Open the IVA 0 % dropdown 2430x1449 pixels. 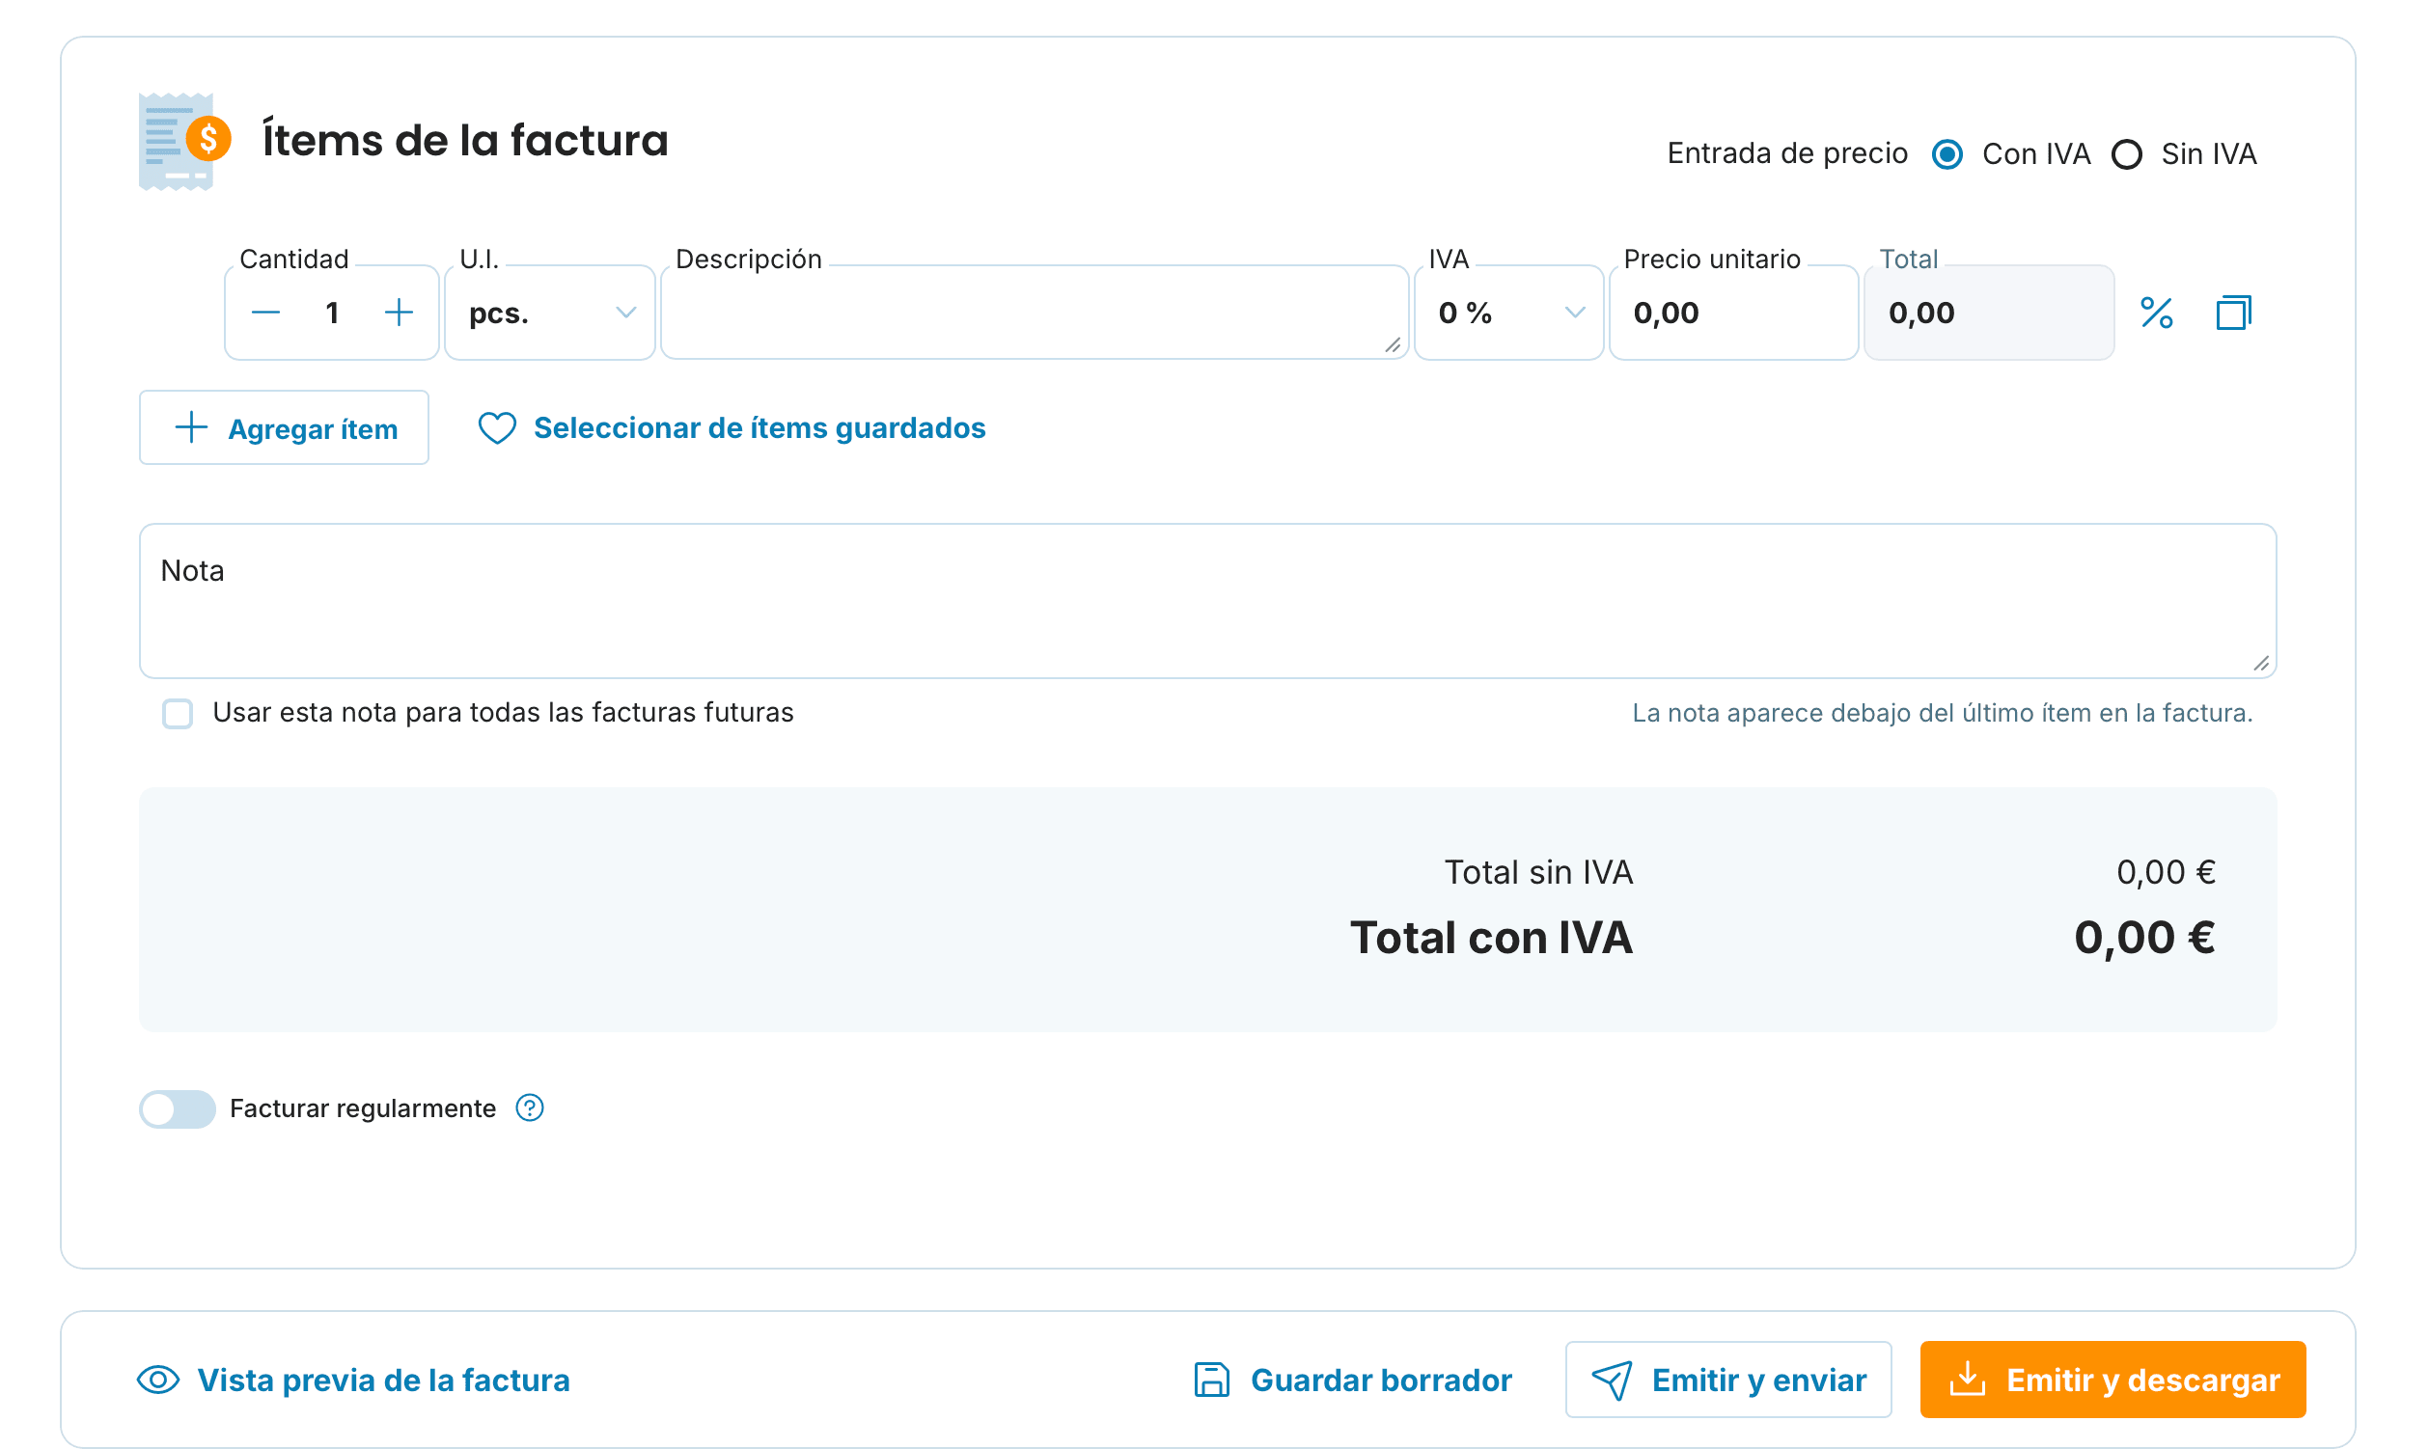click(1508, 313)
